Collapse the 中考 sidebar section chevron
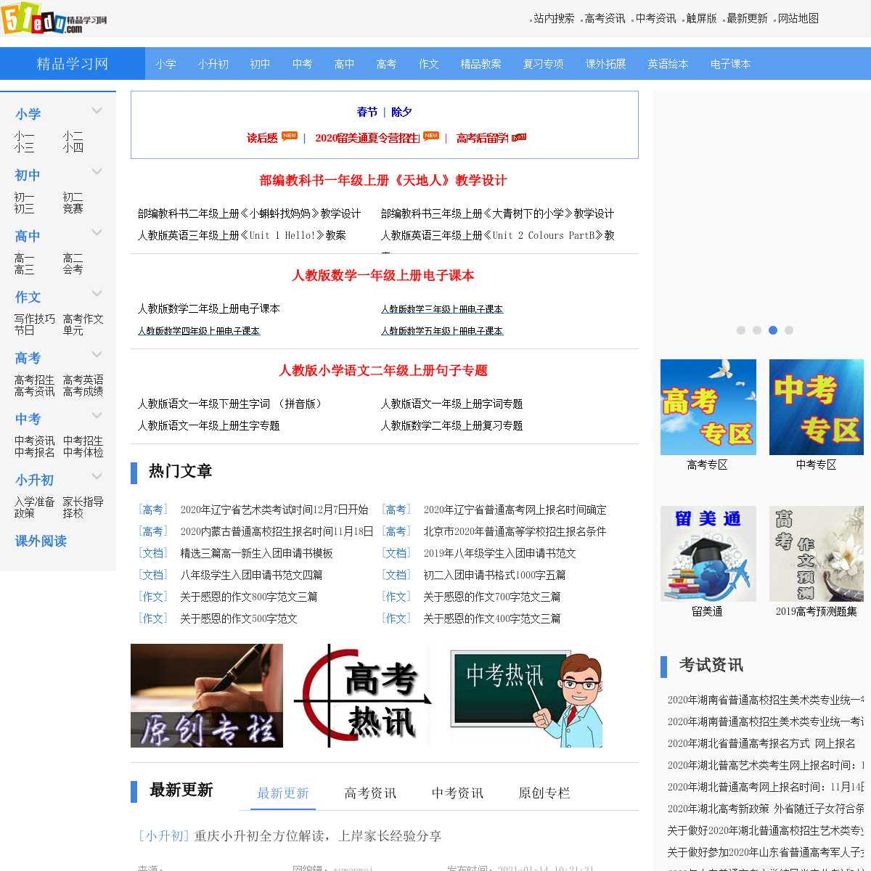 click(97, 415)
